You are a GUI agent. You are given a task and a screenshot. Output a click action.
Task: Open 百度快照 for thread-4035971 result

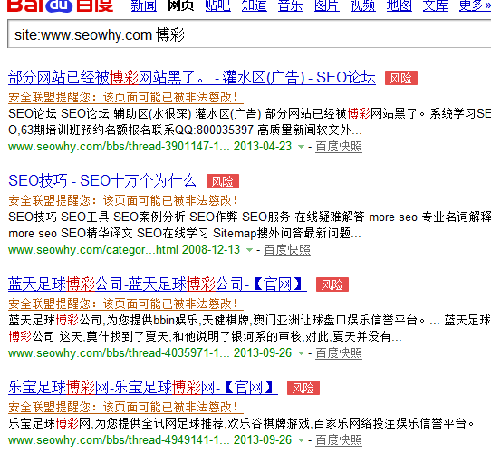pyautogui.click(x=339, y=353)
